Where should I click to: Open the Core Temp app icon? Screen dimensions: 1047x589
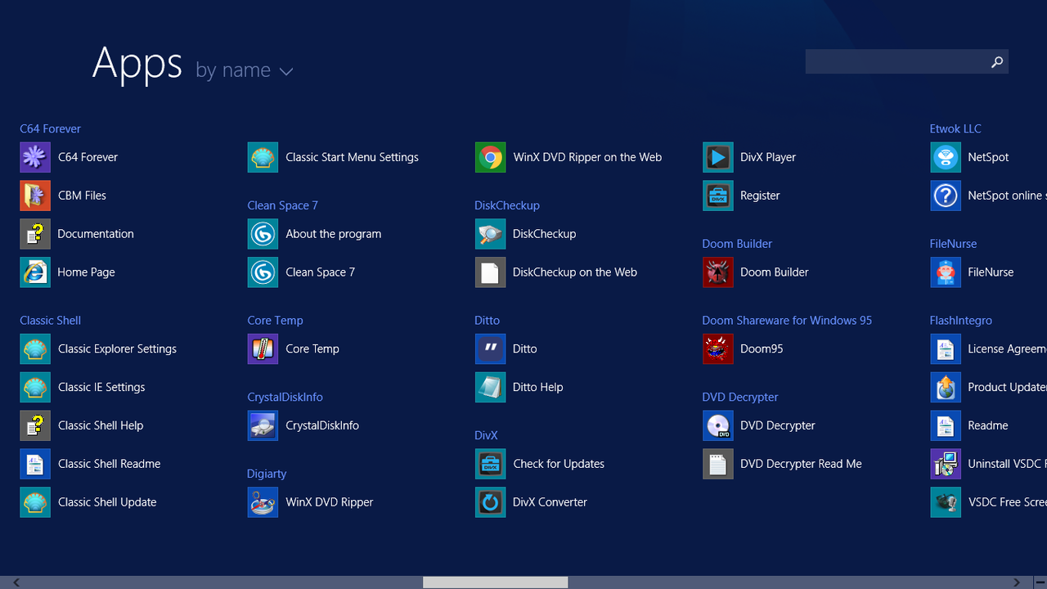pyautogui.click(x=263, y=348)
